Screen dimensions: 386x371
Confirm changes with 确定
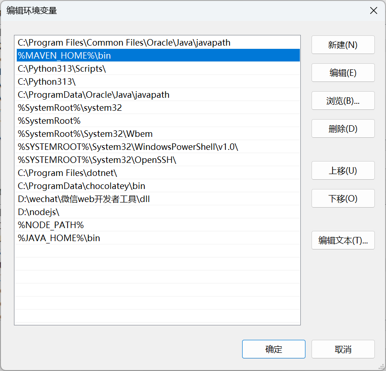tap(273, 349)
